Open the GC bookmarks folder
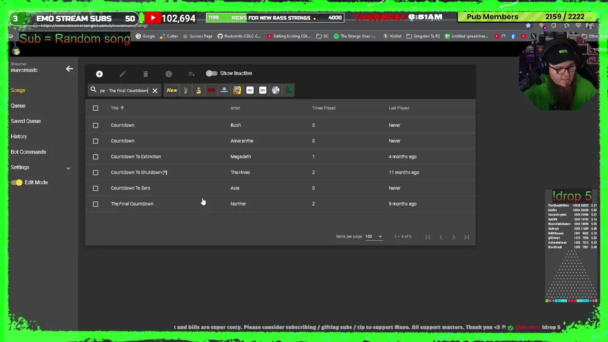 [323, 36]
